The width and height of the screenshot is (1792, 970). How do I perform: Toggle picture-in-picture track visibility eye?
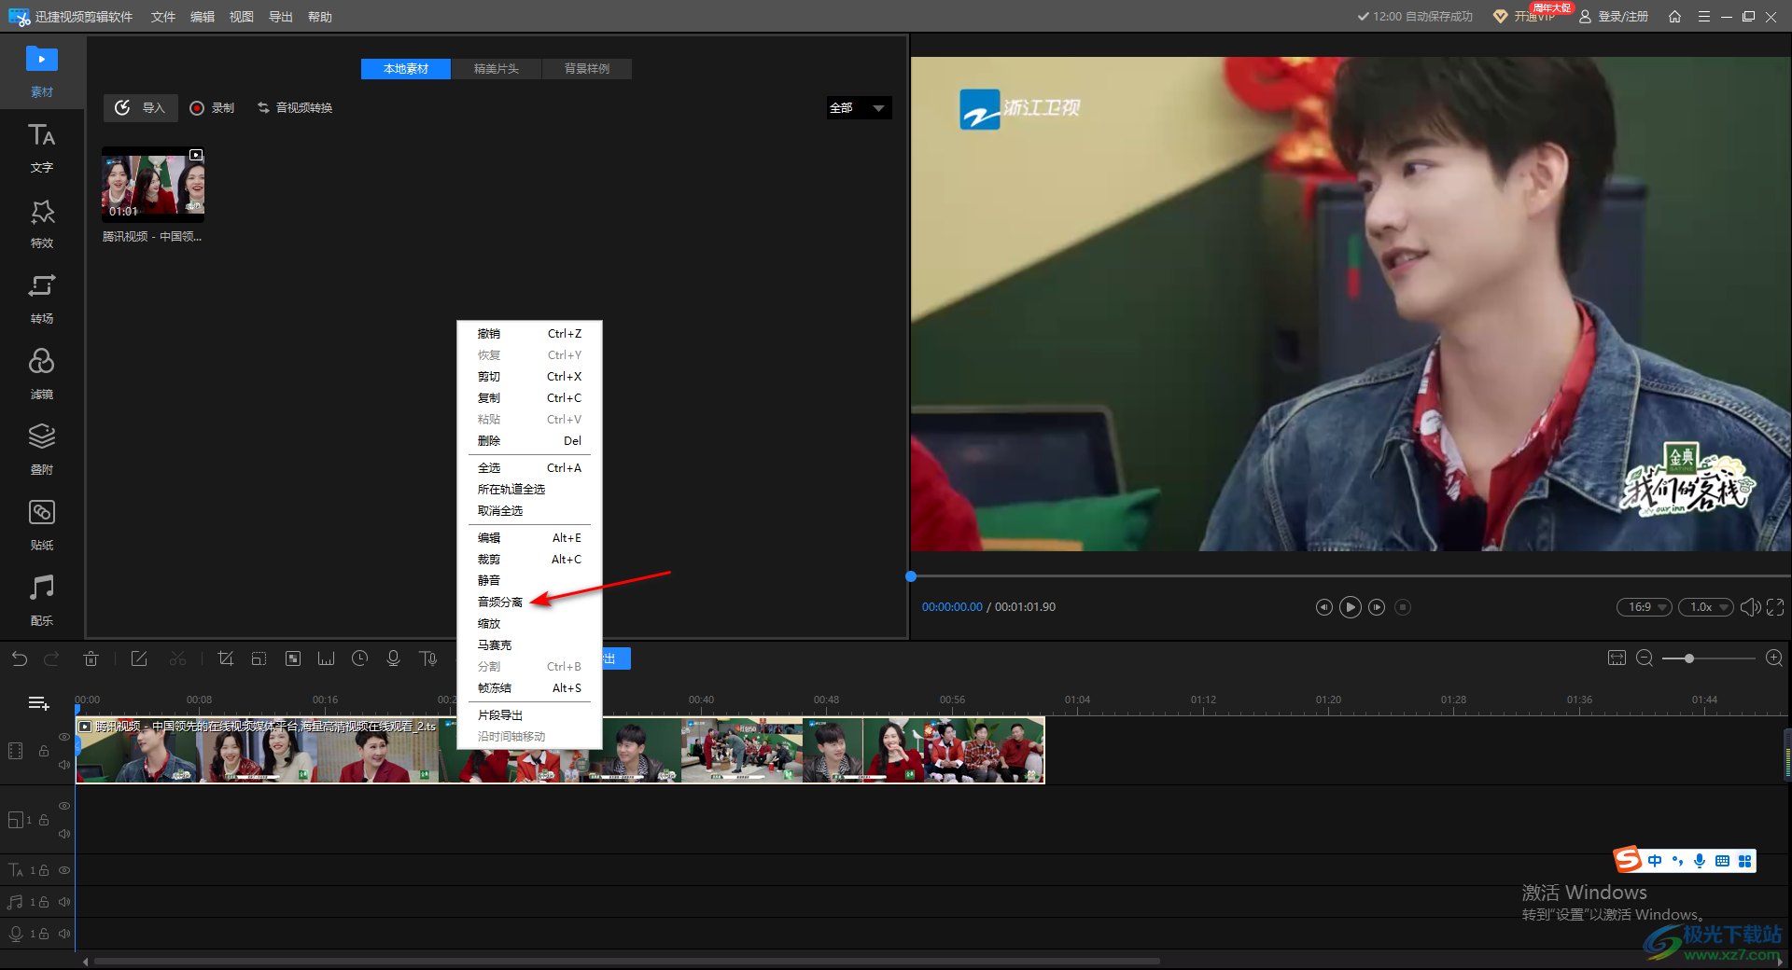click(64, 806)
